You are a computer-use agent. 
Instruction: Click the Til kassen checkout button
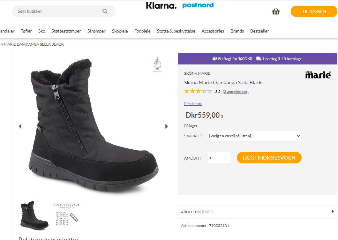pos(314,11)
